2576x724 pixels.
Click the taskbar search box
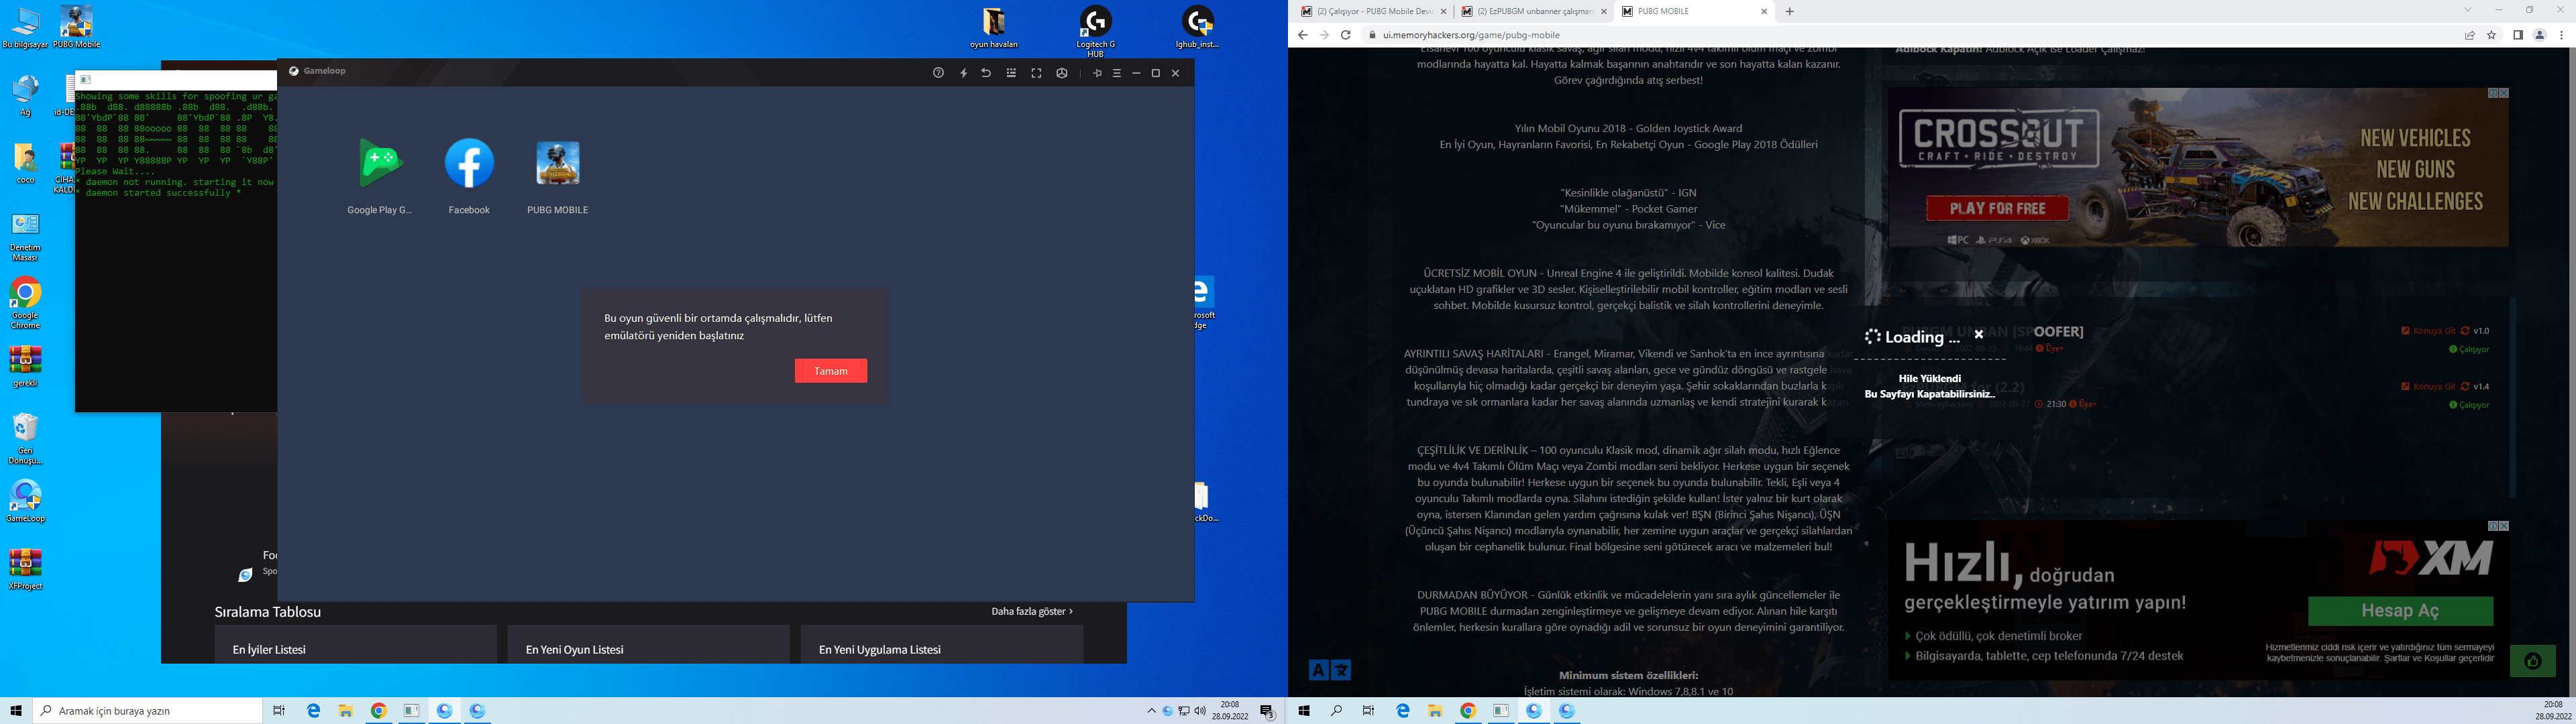coord(148,711)
